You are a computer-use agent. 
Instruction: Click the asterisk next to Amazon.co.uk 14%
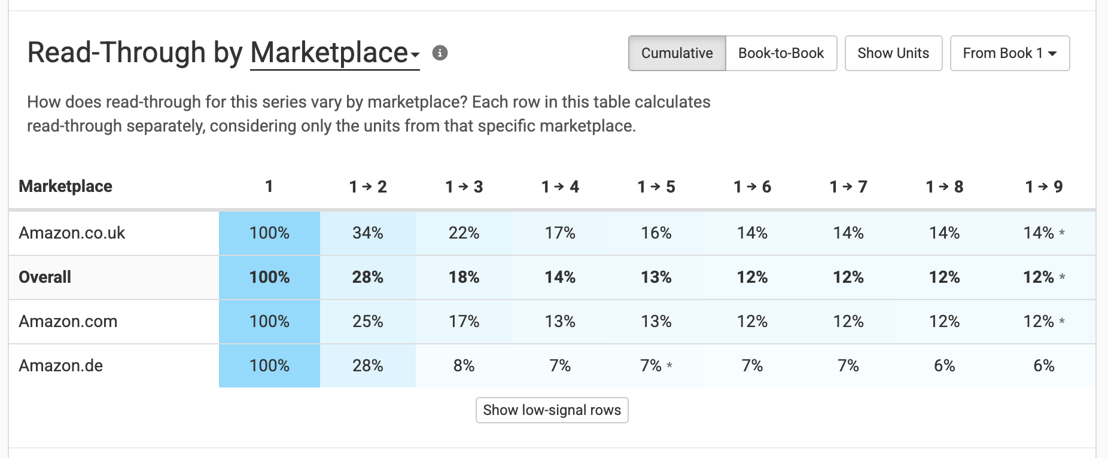[x=1063, y=233]
